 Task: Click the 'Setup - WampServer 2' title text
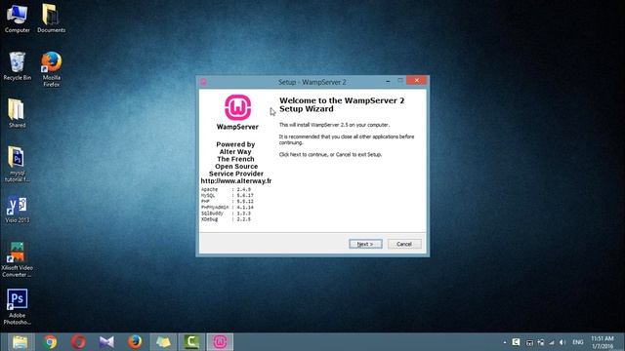tap(312, 82)
